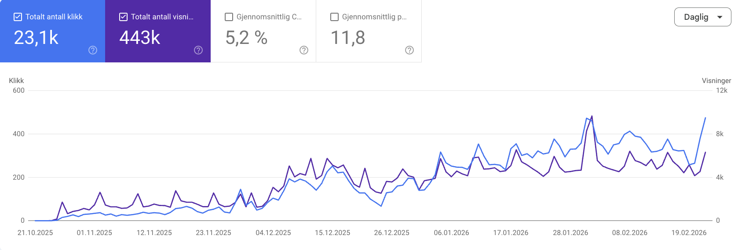Uncheck the Totalt antall klikk checkbox

pyautogui.click(x=18, y=17)
